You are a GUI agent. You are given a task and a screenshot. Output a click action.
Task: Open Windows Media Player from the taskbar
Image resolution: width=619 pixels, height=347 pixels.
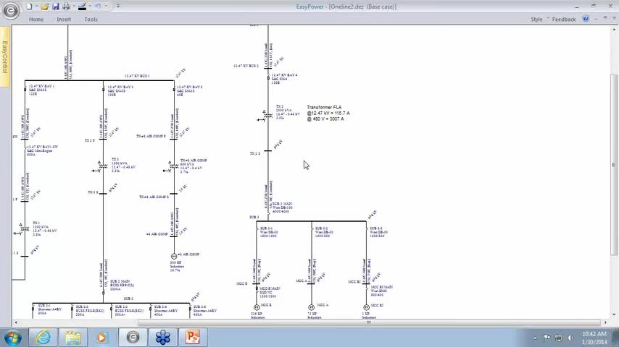coord(102,338)
